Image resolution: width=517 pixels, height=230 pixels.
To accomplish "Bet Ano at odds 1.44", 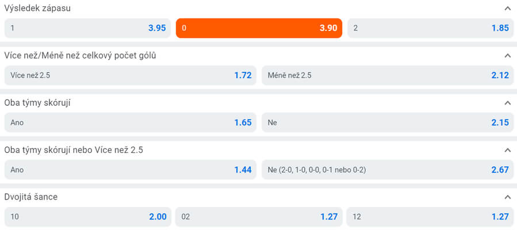I will pyautogui.click(x=130, y=170).
